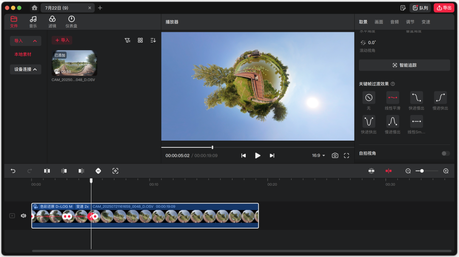
Task: Switch media panel to grid view
Action: click(x=140, y=40)
